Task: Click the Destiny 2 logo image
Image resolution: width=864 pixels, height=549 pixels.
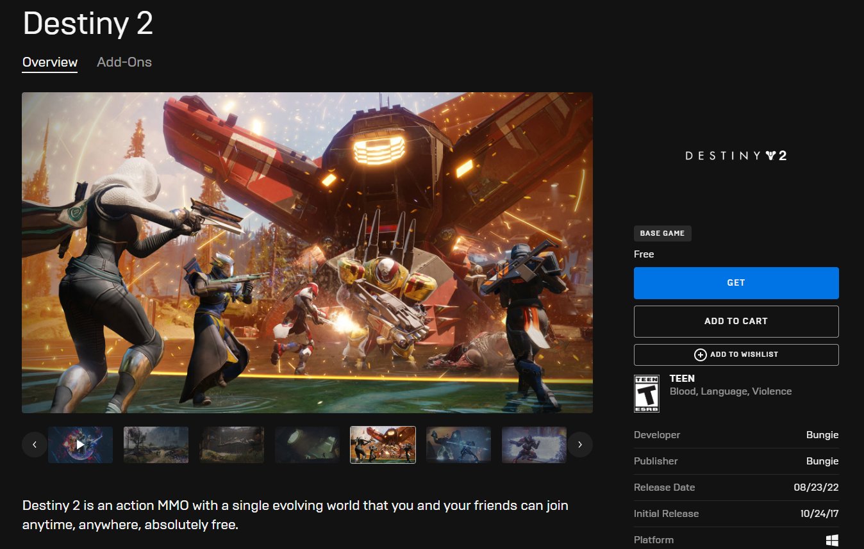Action: click(736, 156)
